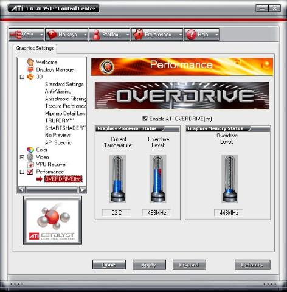Select OVERDRIVE(tm) in the tree

pyautogui.click(x=63, y=179)
